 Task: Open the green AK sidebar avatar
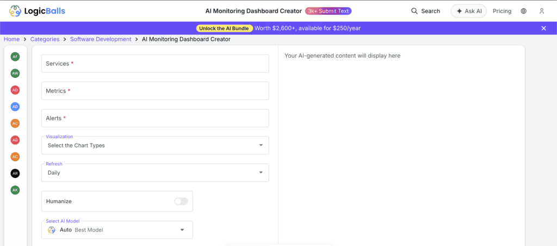(x=15, y=190)
